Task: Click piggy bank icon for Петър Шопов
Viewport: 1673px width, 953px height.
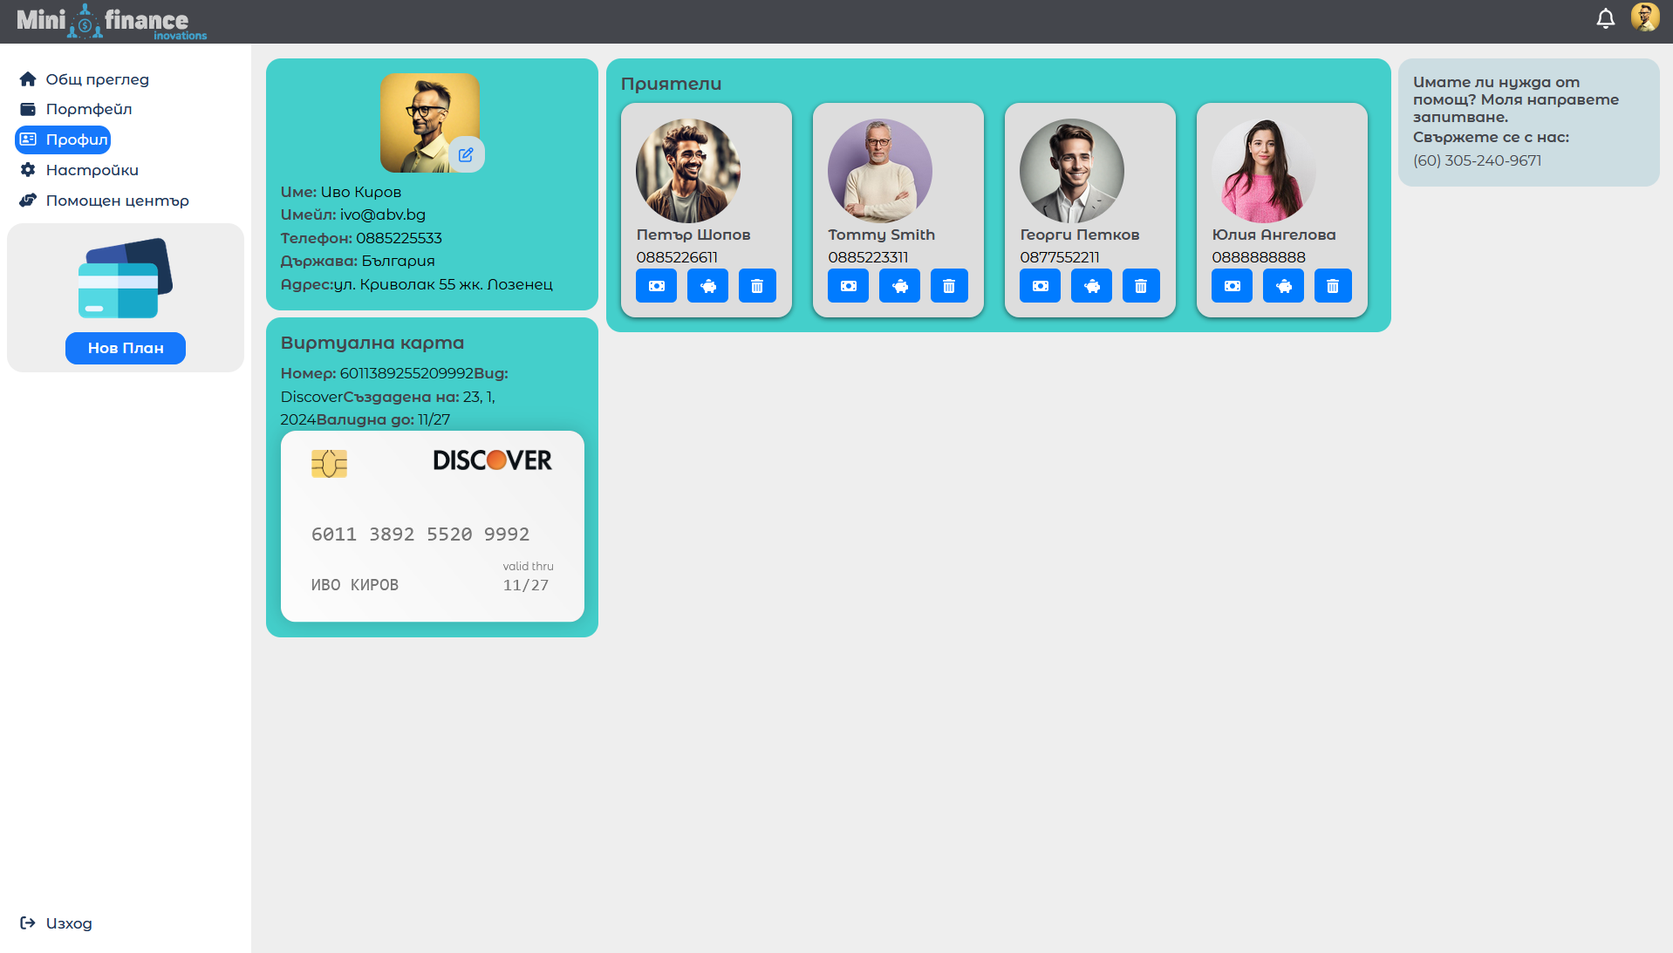Action: coord(707,285)
